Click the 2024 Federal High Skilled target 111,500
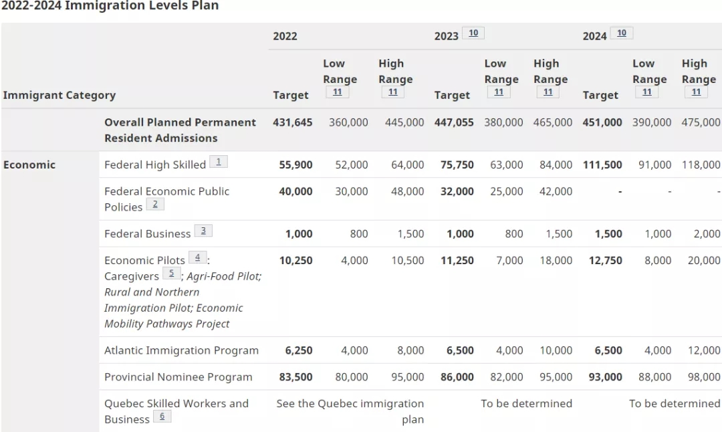This screenshot has height=432, width=722. coord(602,165)
